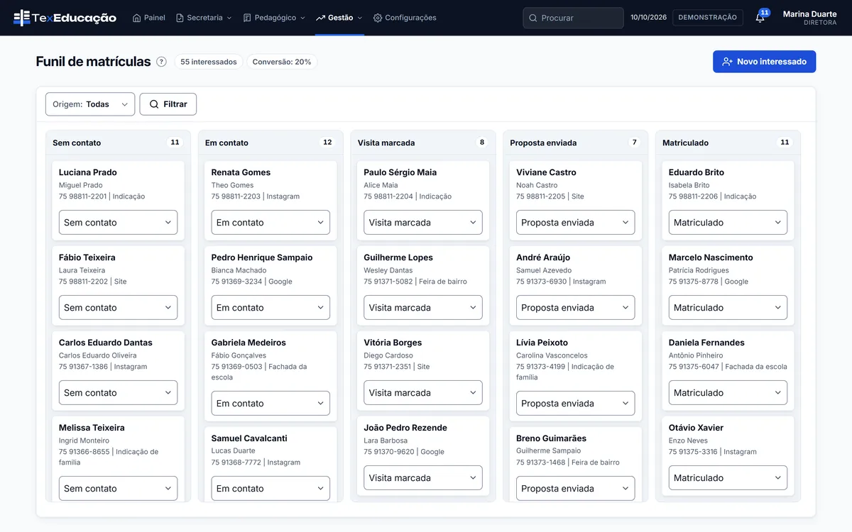Open the Secretaria menu

point(204,18)
